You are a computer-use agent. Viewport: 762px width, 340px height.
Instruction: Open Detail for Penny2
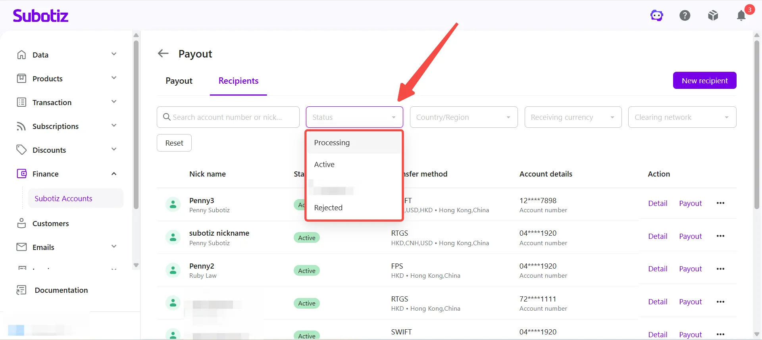click(x=658, y=269)
